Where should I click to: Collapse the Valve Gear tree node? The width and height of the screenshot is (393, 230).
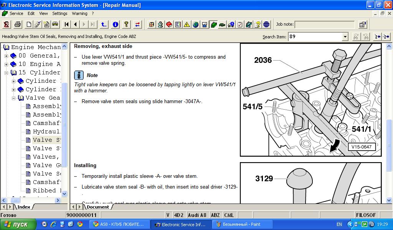(13, 98)
